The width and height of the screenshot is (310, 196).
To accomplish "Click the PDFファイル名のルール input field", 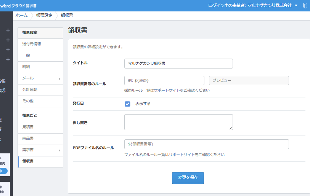I will 206,144.
